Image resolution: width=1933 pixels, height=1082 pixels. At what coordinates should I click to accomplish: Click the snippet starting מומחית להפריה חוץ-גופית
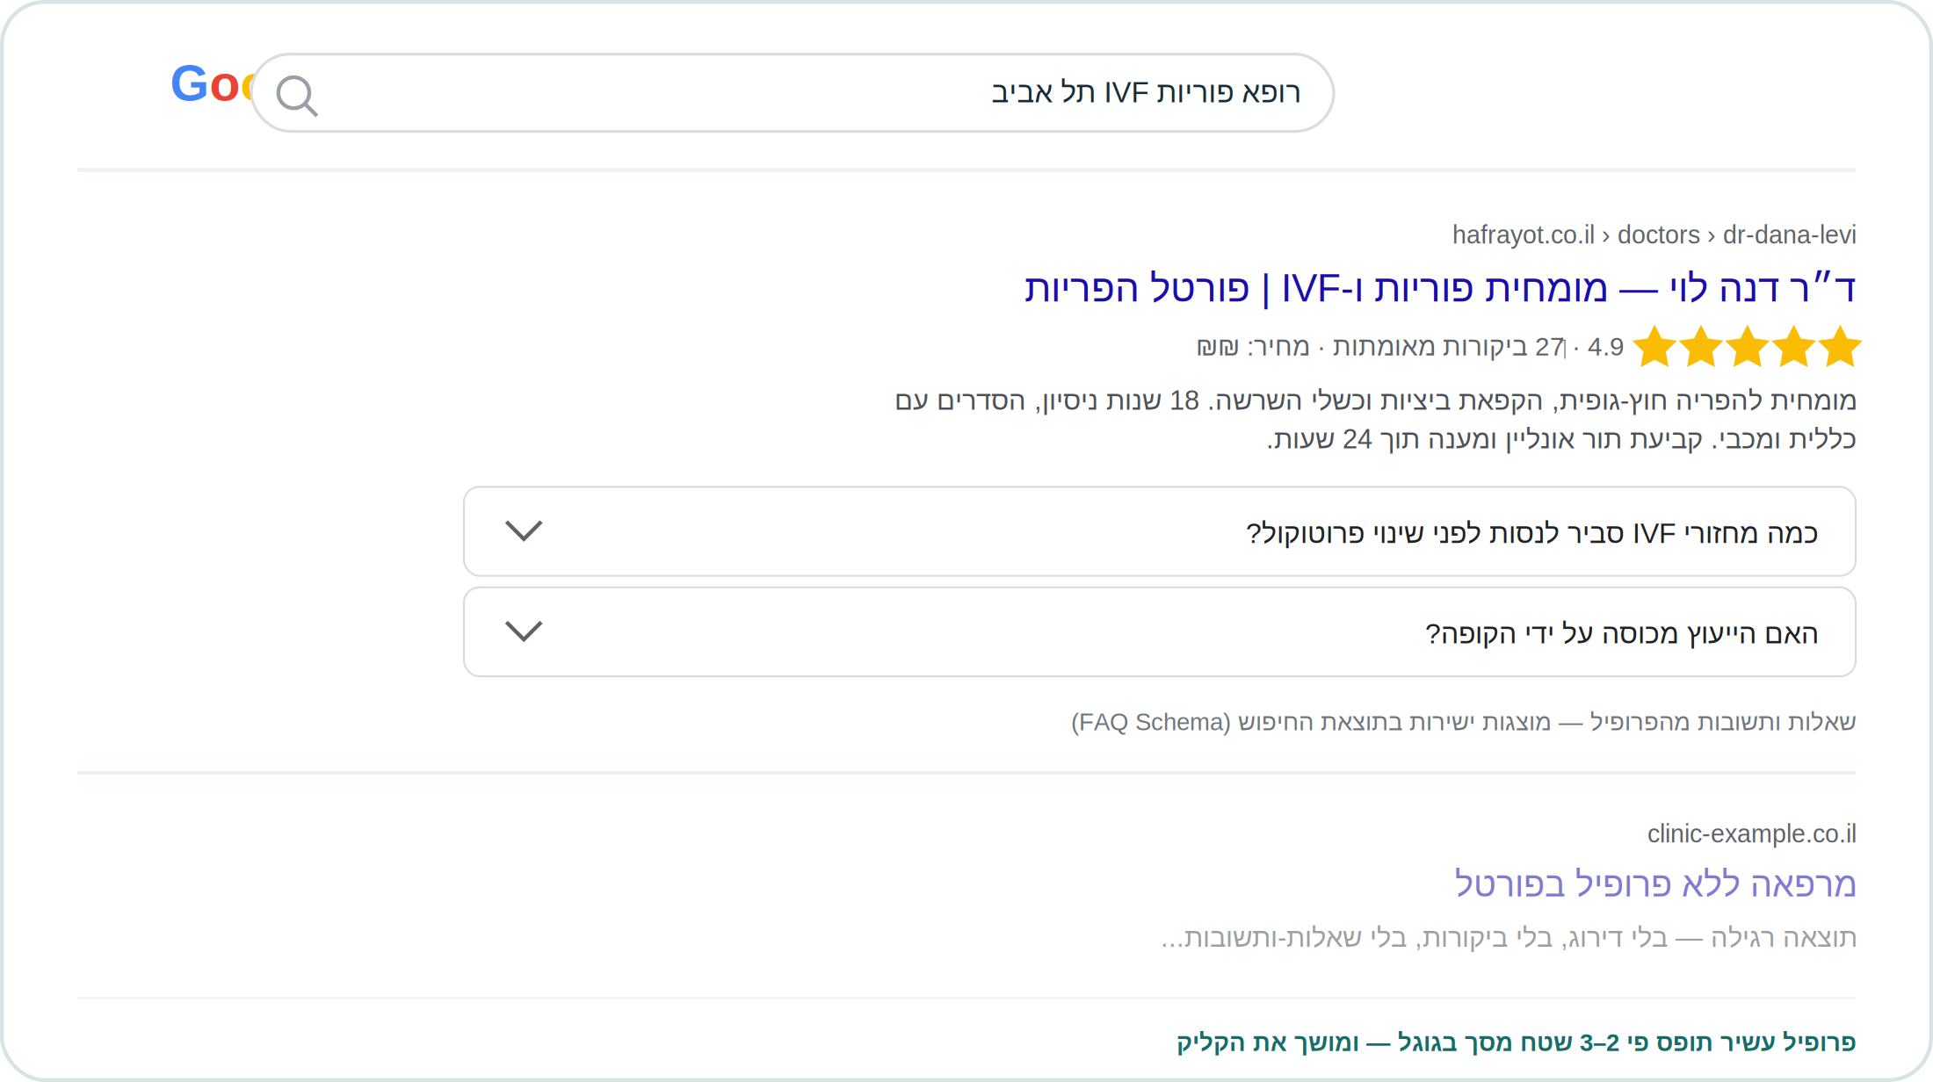click(1375, 419)
